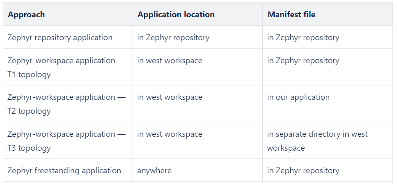Image resolution: width=397 pixels, height=186 pixels.
Task: Select the Zephyr-workspace application T2 topology cell
Action: (x=68, y=104)
